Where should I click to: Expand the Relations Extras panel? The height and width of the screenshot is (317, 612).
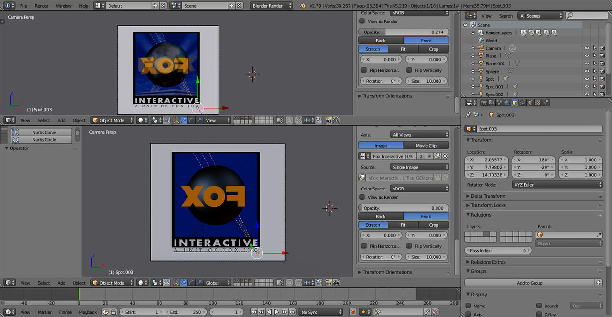[x=488, y=262]
